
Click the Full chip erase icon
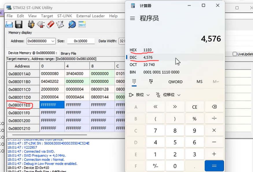[x=50, y=25]
